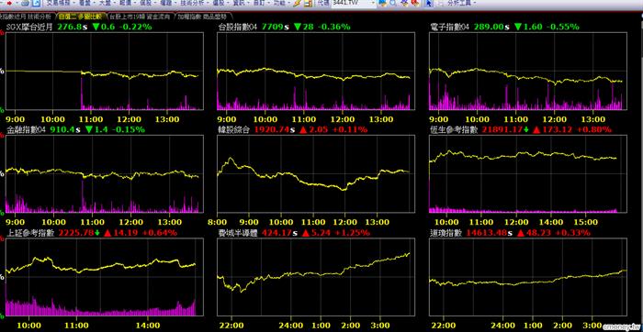Select the blue cursor pointer tool
This screenshot has height=332, width=643.
tap(428, 4)
